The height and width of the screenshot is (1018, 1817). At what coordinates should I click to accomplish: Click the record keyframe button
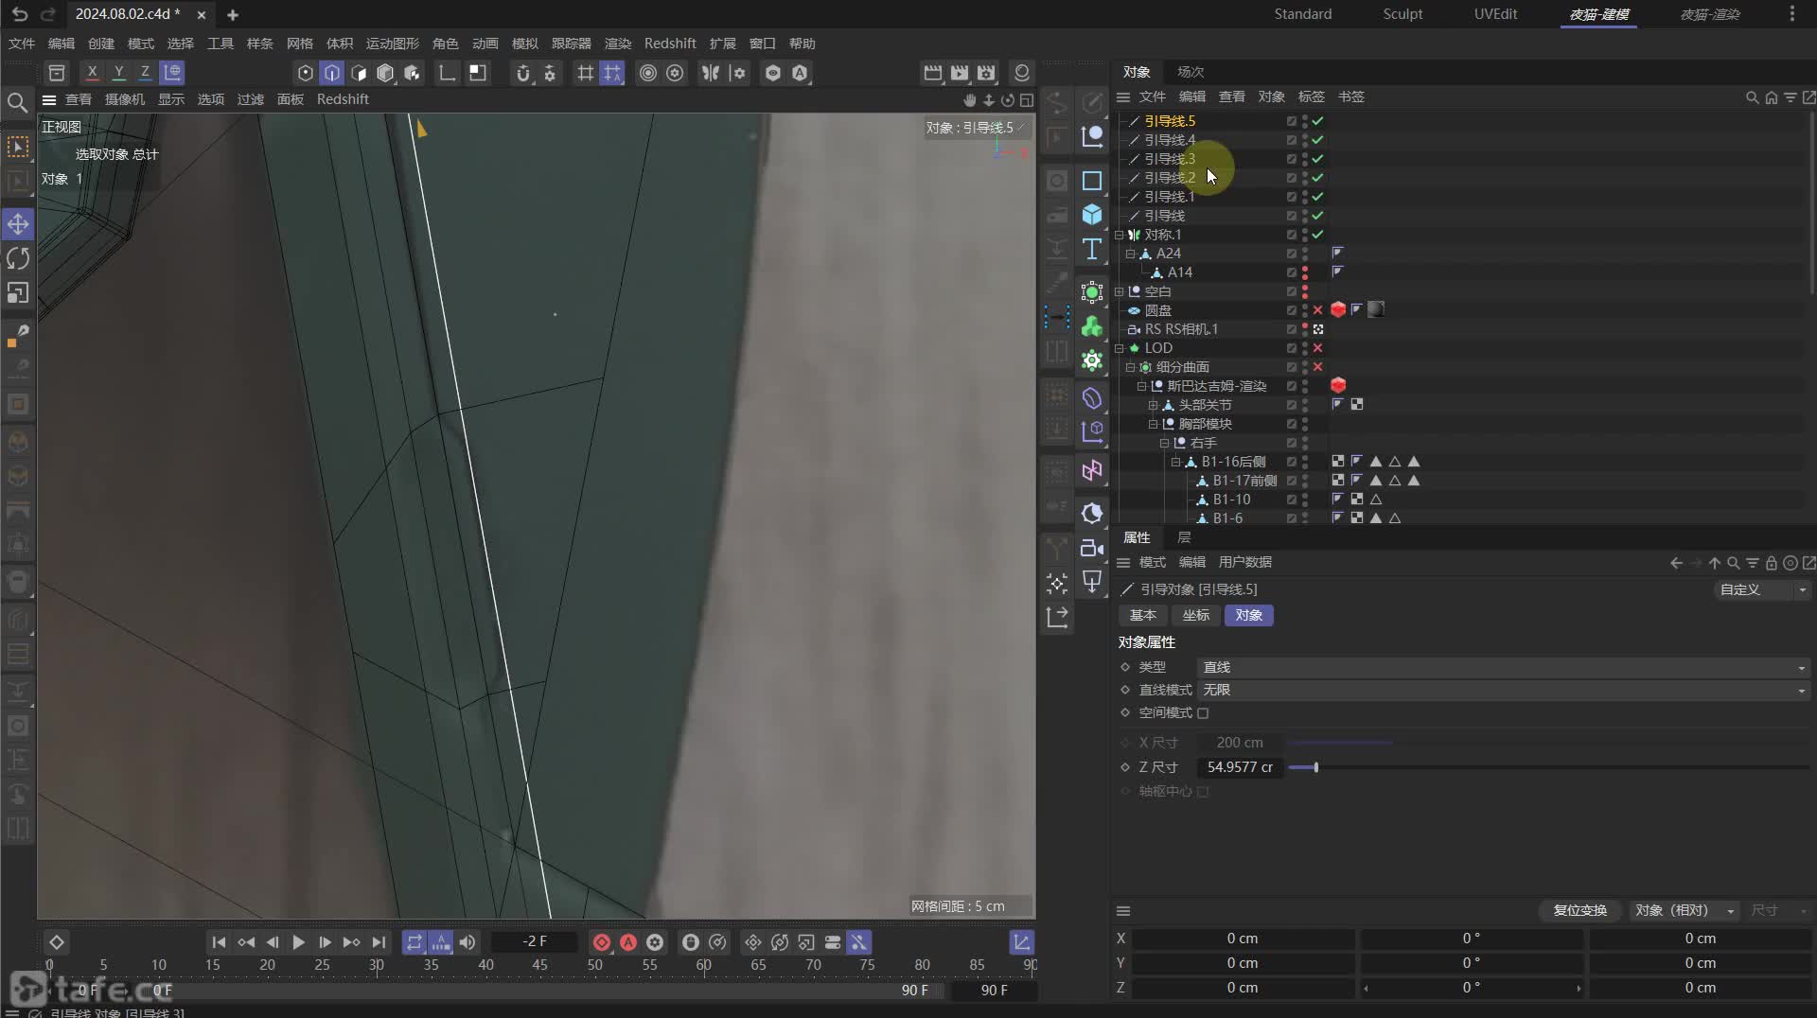[601, 942]
